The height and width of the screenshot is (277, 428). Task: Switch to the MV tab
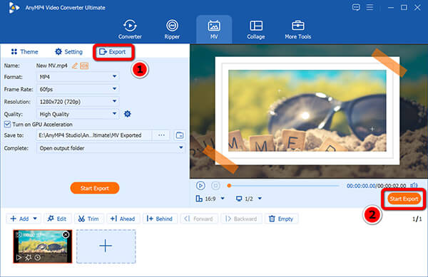pyautogui.click(x=214, y=29)
